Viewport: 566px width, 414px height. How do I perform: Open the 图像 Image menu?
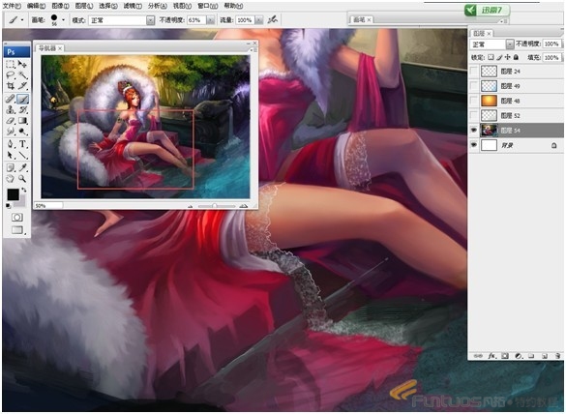60,6
